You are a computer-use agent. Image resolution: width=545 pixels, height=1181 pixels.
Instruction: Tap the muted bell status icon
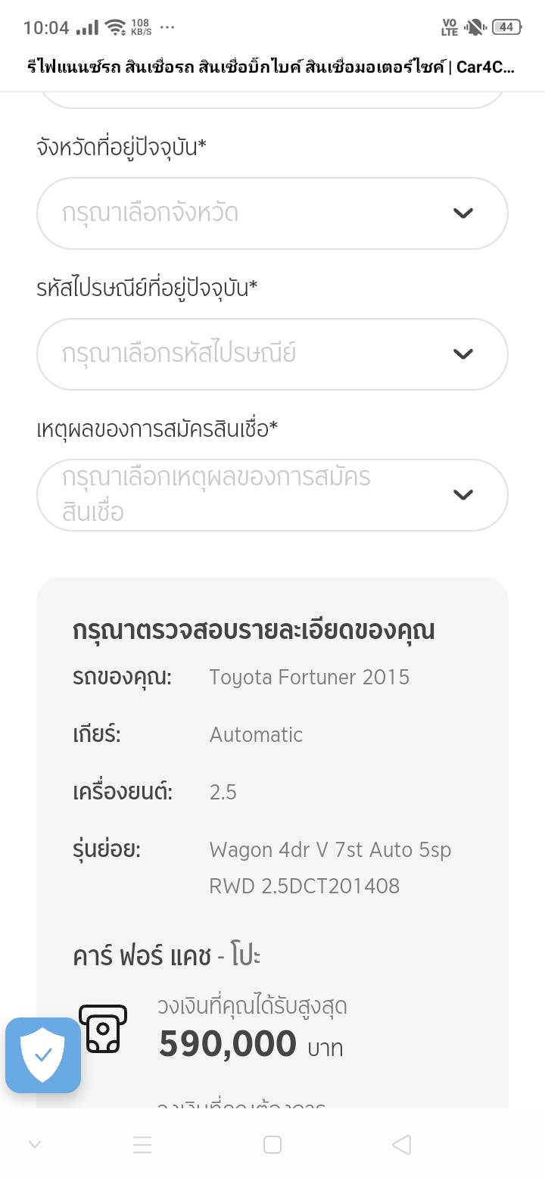coord(475,28)
